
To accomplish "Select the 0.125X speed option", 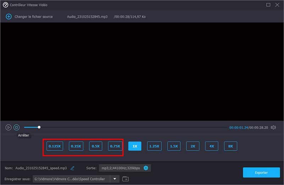I will point(55,146).
